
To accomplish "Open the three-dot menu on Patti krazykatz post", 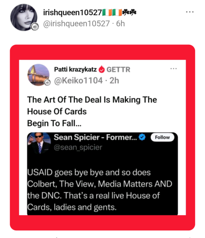I will pos(174,69).
